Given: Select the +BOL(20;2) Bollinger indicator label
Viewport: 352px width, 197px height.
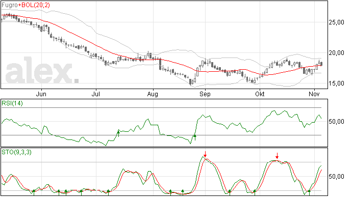Looking at the screenshot, I should (x=34, y=5).
